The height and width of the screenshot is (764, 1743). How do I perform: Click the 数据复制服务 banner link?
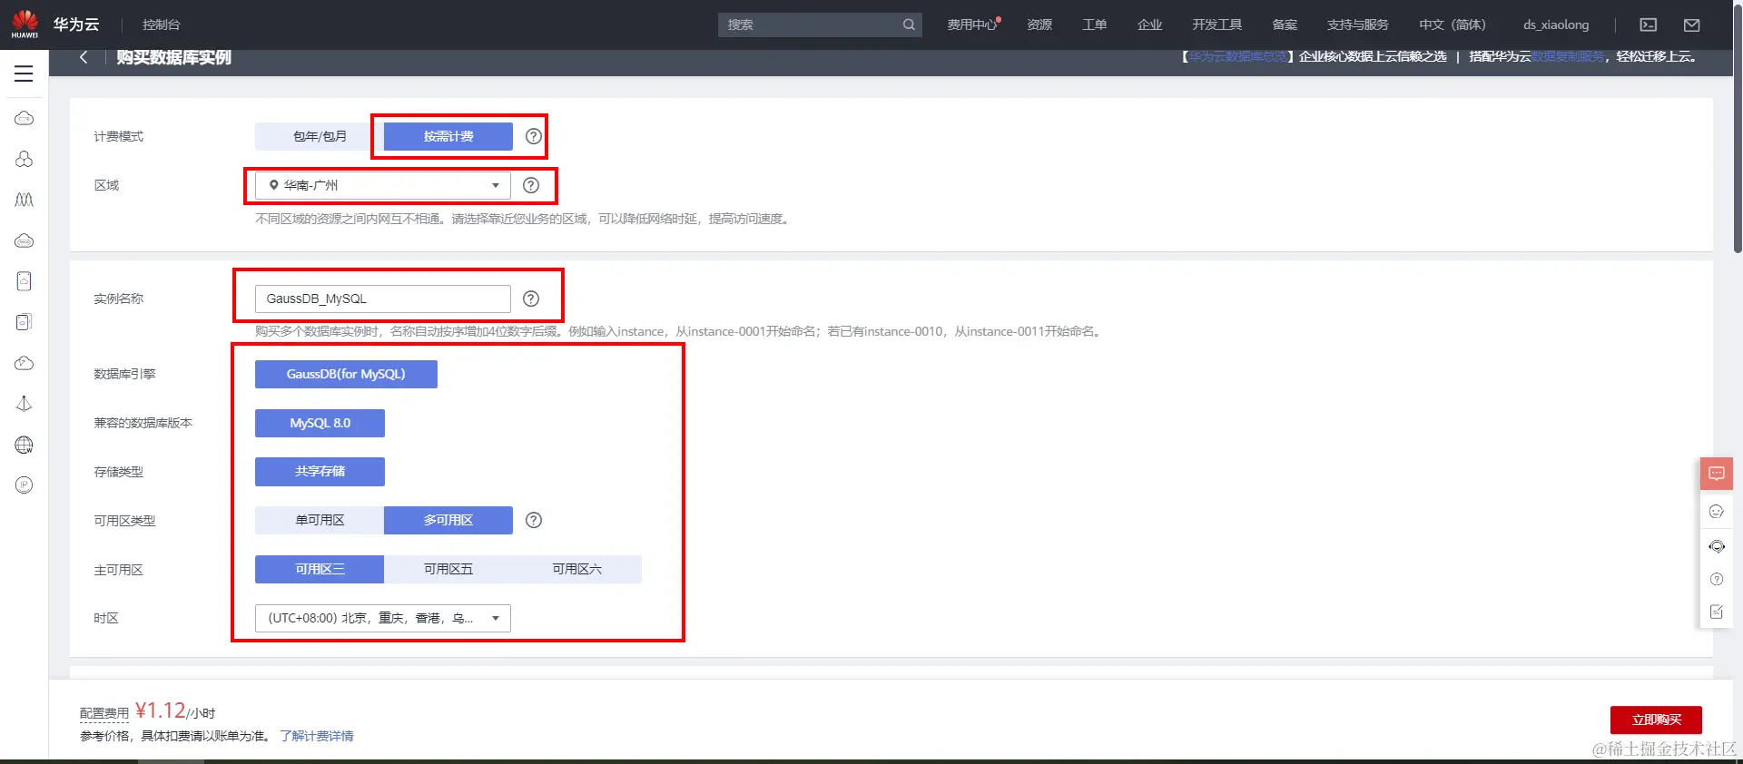click(x=1568, y=56)
